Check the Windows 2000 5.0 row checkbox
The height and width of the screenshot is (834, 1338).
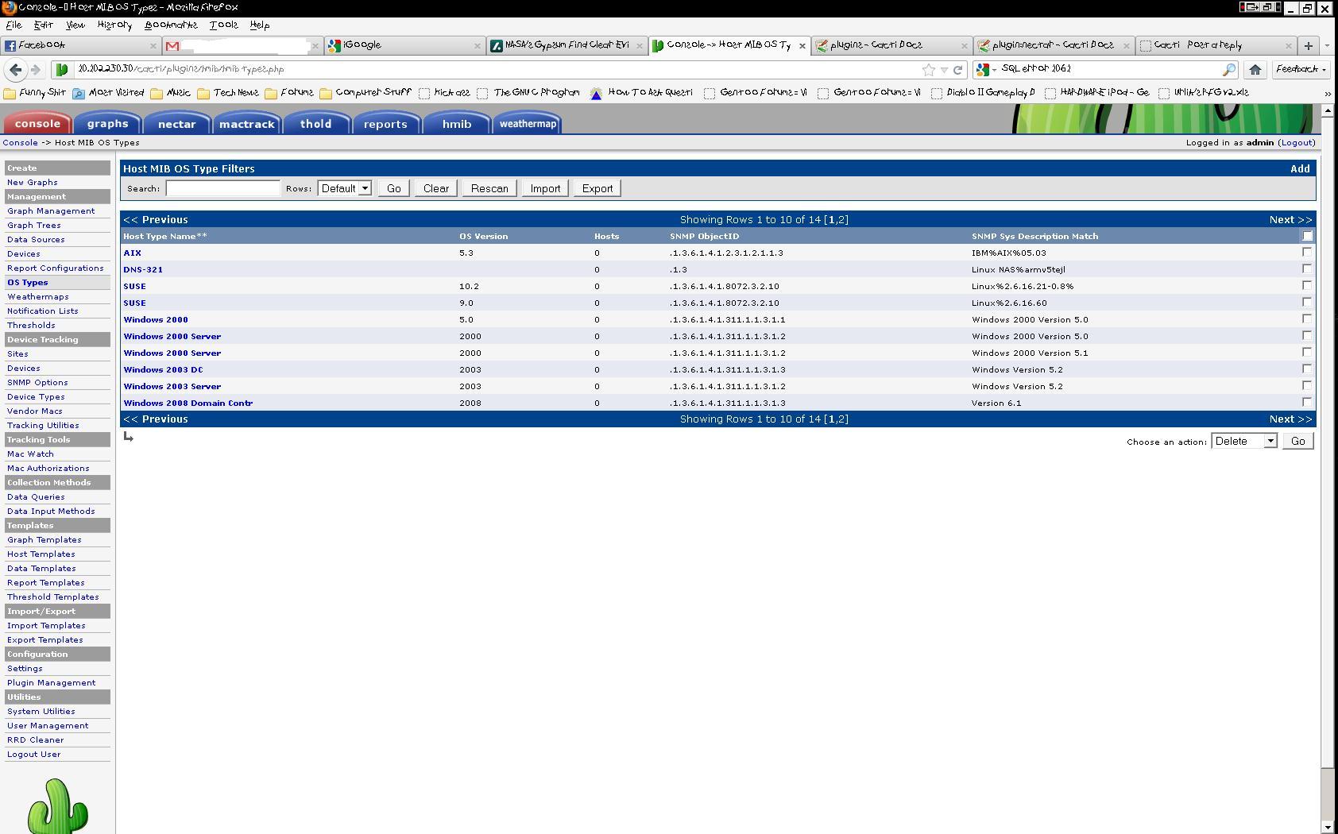coord(1307,319)
